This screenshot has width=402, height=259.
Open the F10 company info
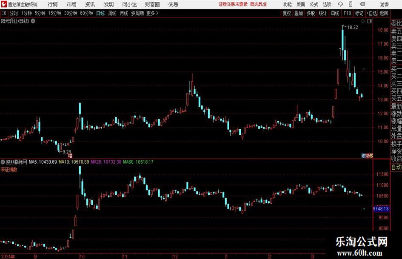(x=347, y=13)
